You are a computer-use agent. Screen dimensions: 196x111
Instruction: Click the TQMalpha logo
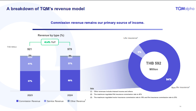tap(185, 9)
